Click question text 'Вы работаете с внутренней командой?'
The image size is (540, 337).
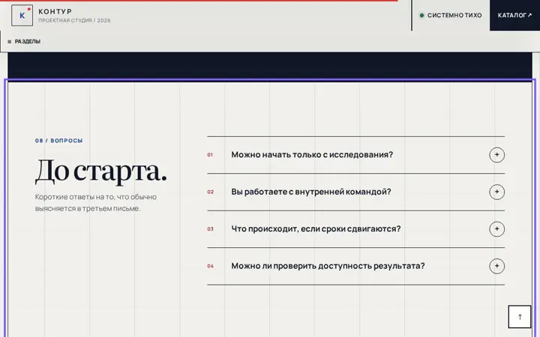pyautogui.click(x=311, y=192)
